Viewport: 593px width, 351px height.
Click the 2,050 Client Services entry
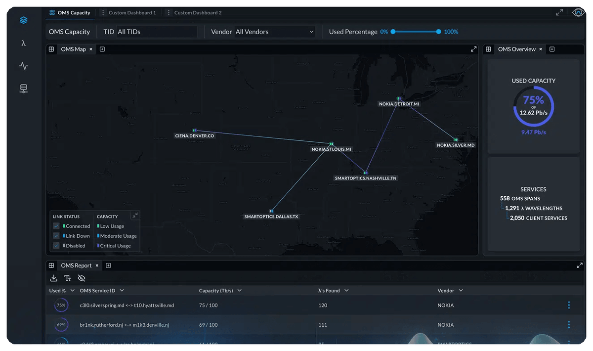tap(539, 218)
